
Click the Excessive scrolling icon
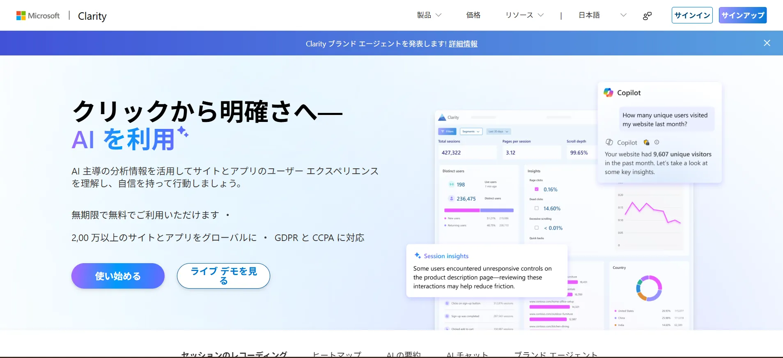tap(537, 227)
